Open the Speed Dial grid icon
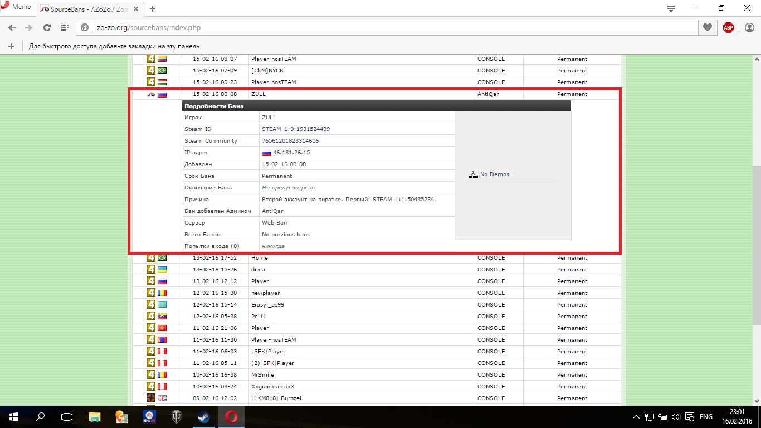The image size is (761, 428). (x=65, y=27)
